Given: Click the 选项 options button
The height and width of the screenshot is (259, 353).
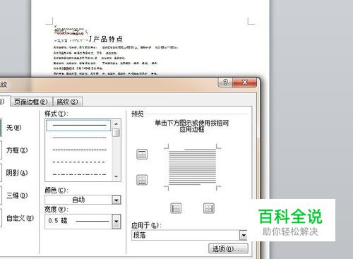Looking at the screenshot, I should coord(228,248).
